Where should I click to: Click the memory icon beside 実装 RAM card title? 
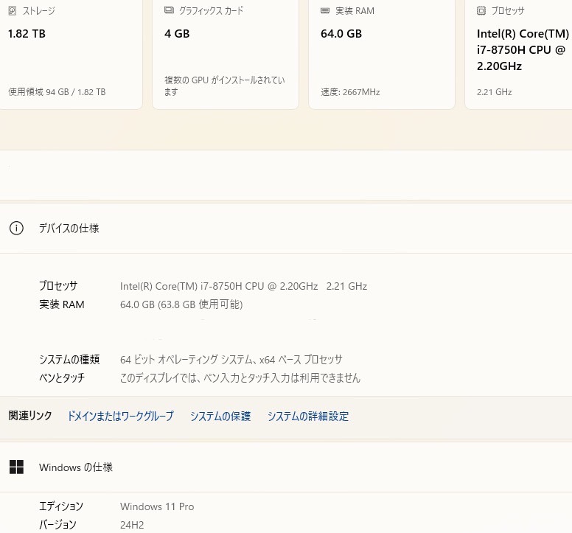325,11
